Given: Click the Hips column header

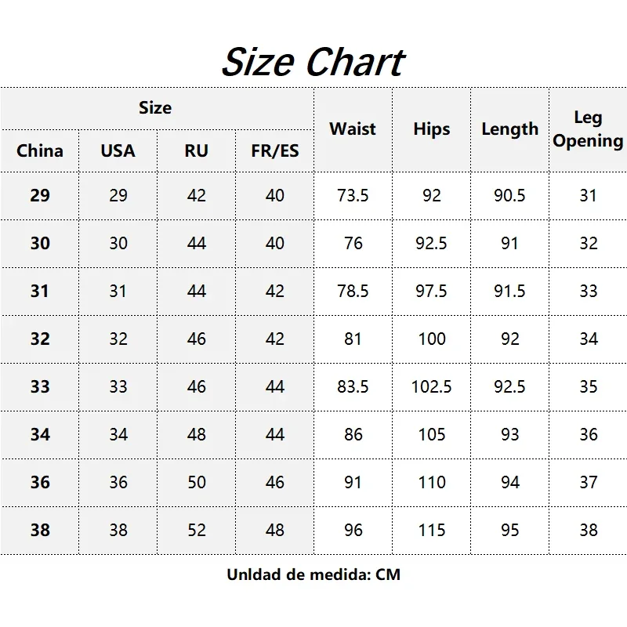Looking at the screenshot, I should click(x=432, y=129).
